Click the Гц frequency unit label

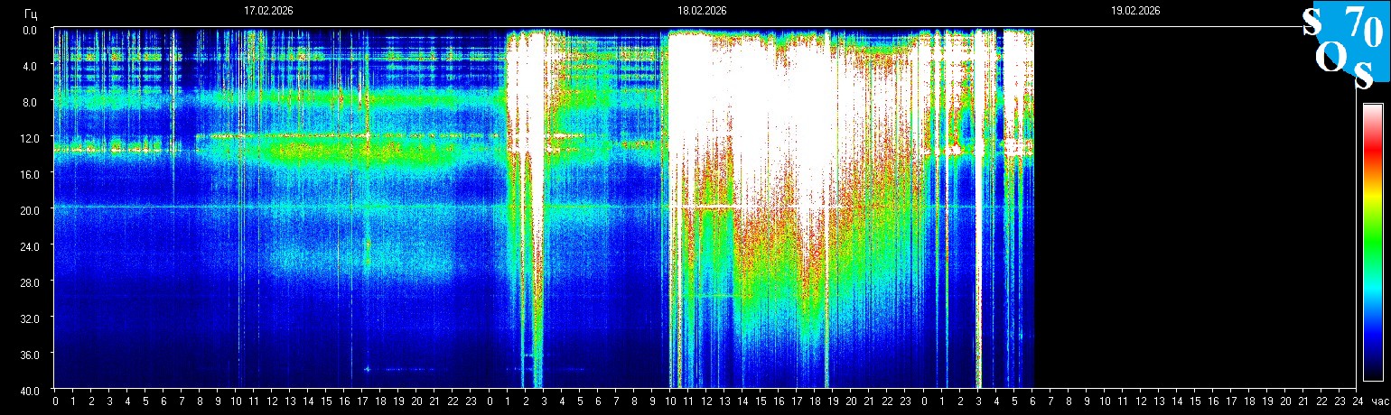(32, 13)
